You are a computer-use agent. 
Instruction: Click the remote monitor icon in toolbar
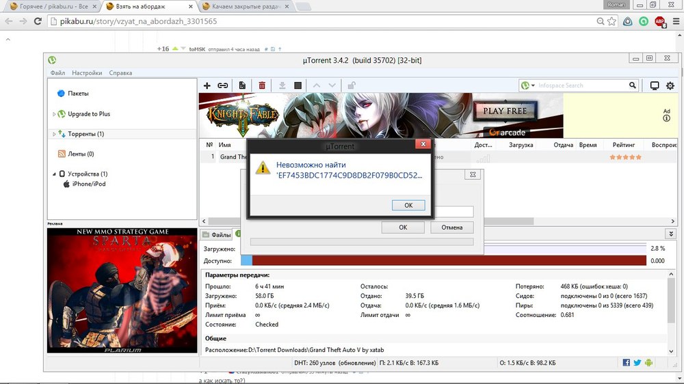[x=655, y=85]
